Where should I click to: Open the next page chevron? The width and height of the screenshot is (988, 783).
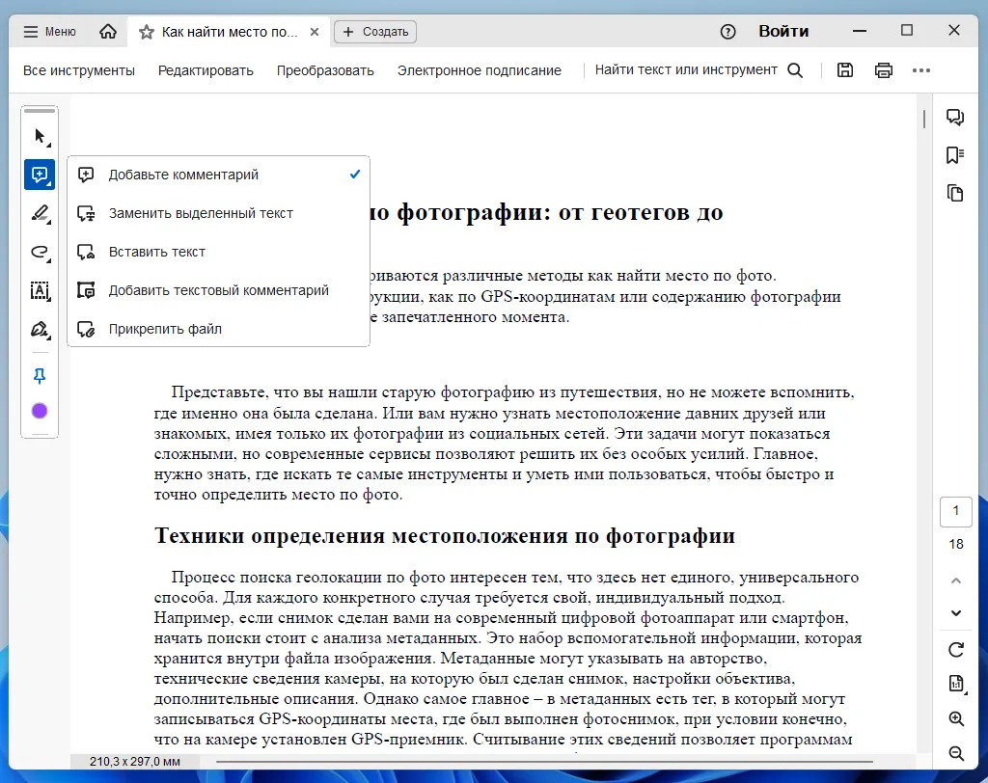954,612
